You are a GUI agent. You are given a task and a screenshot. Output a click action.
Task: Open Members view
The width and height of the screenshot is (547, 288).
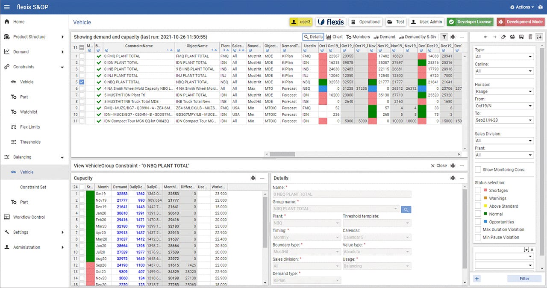358,37
